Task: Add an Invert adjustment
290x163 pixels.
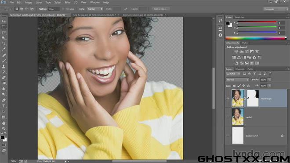Action: (x=236, y=63)
